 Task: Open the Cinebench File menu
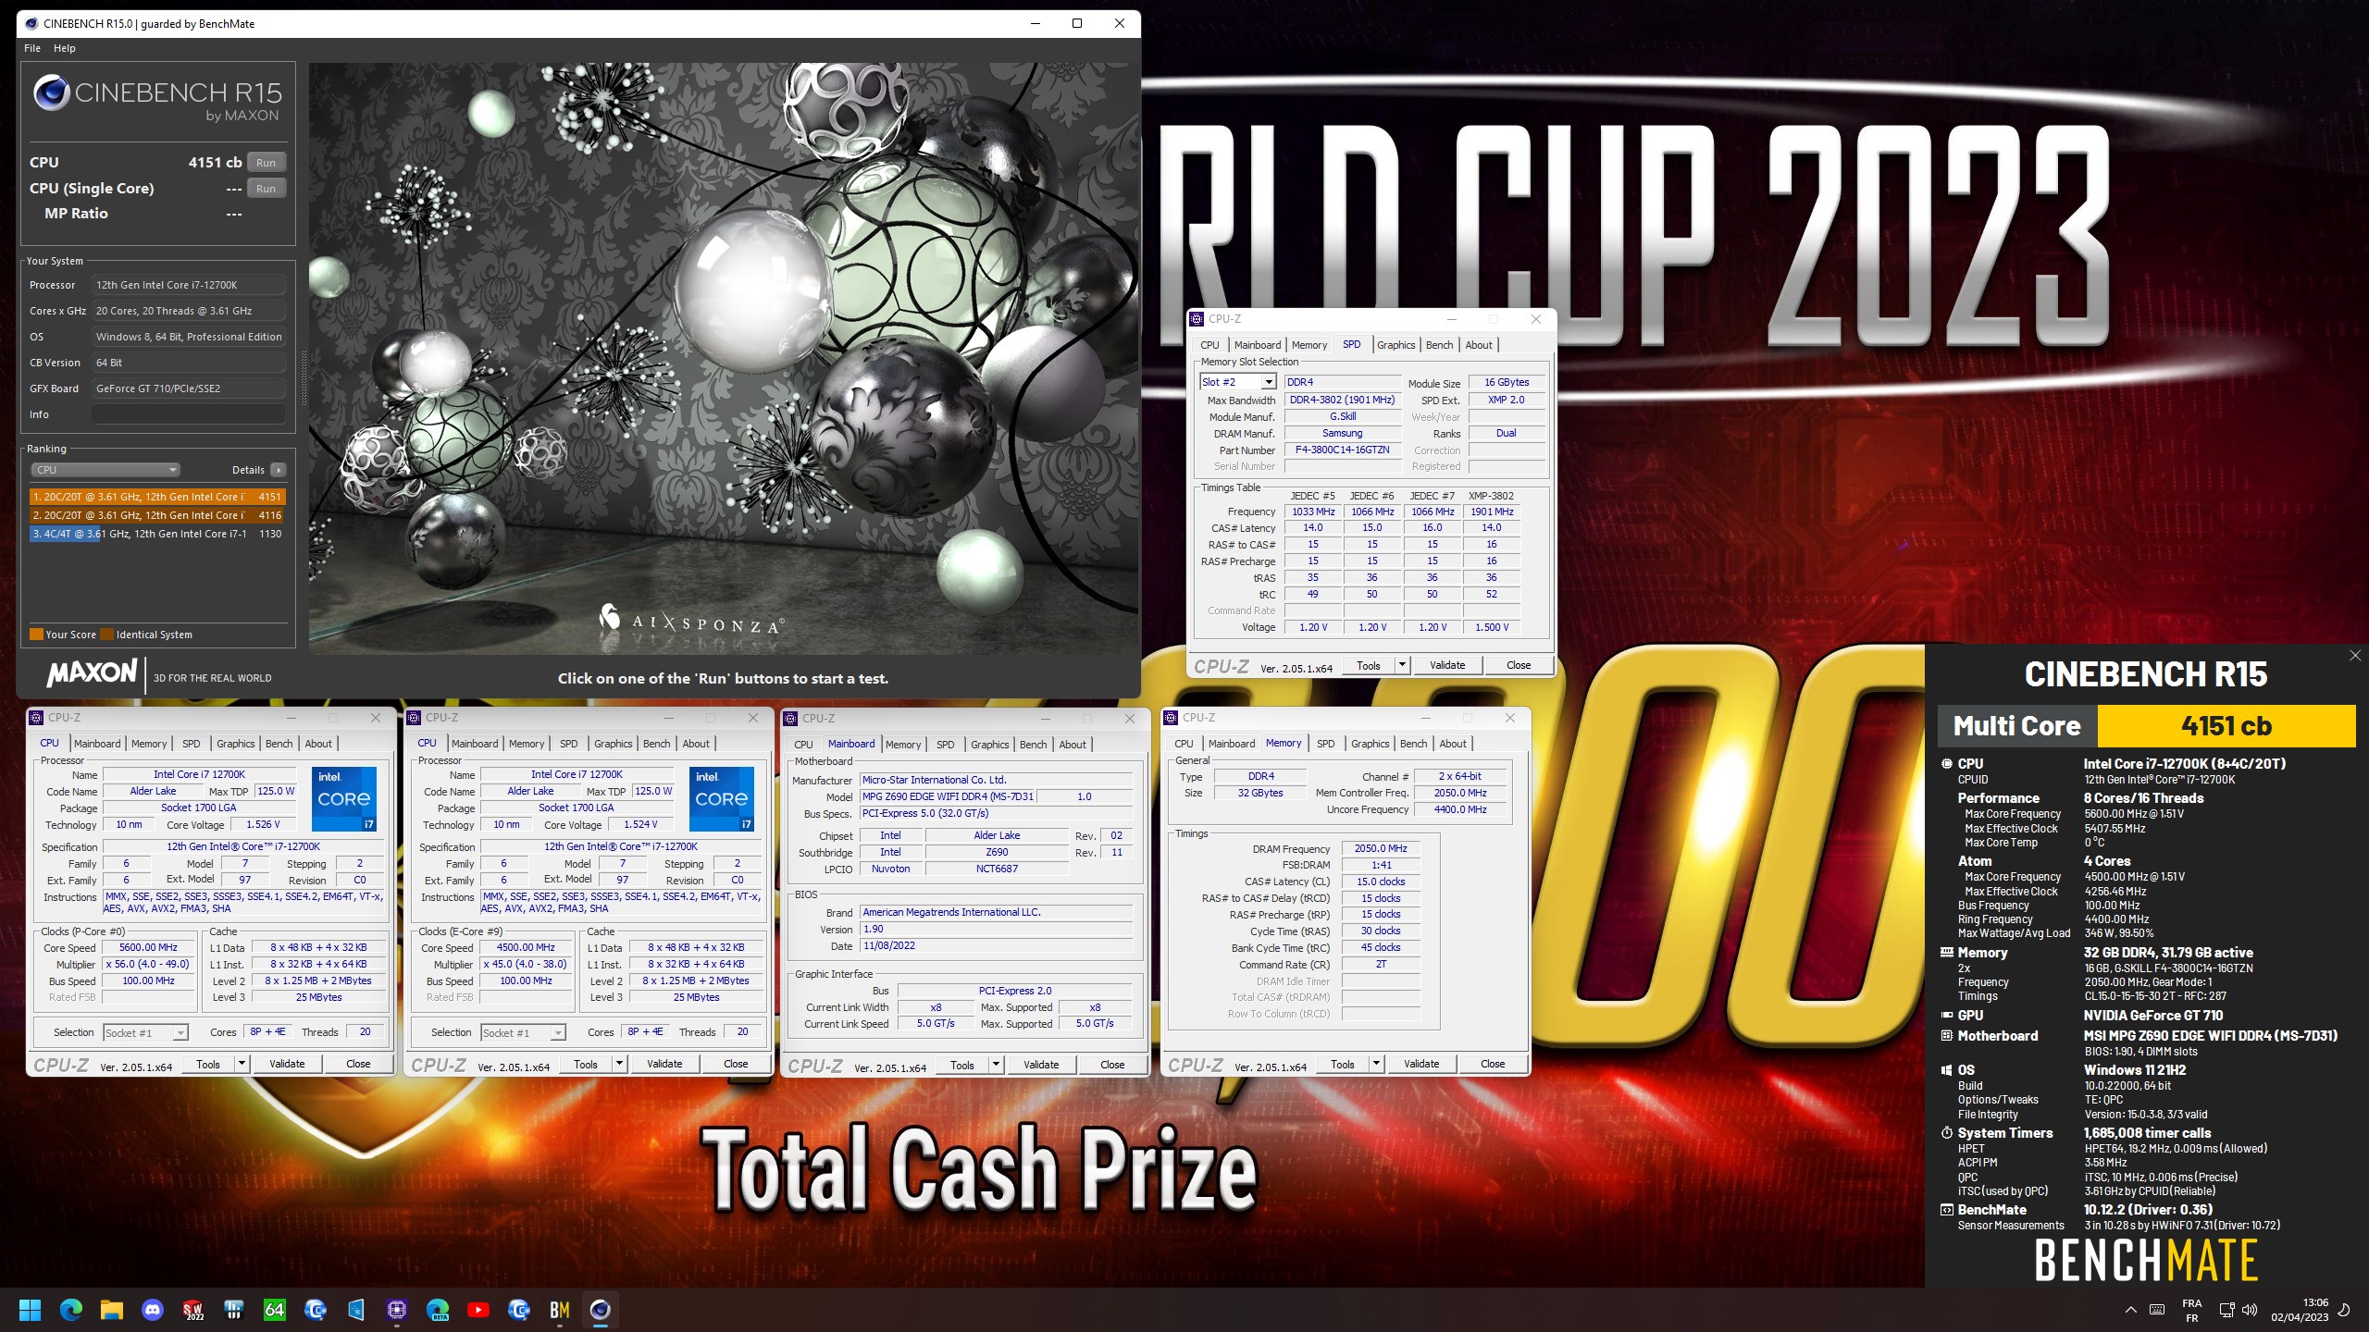[x=32, y=48]
